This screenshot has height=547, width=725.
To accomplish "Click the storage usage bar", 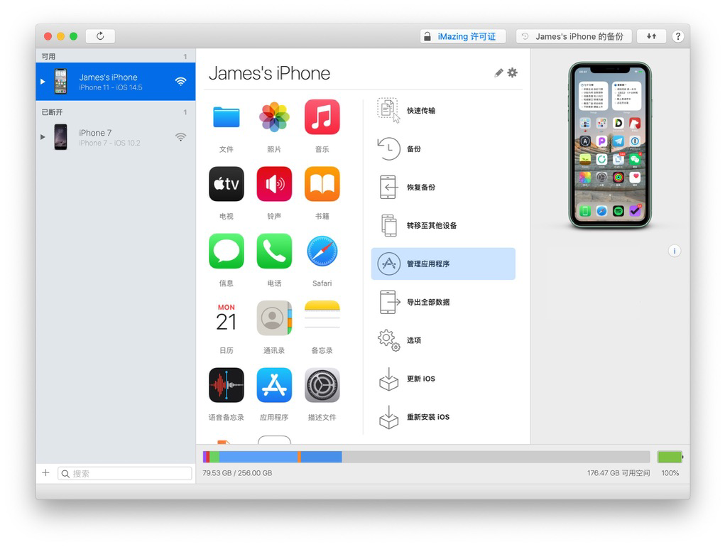I will [x=426, y=457].
